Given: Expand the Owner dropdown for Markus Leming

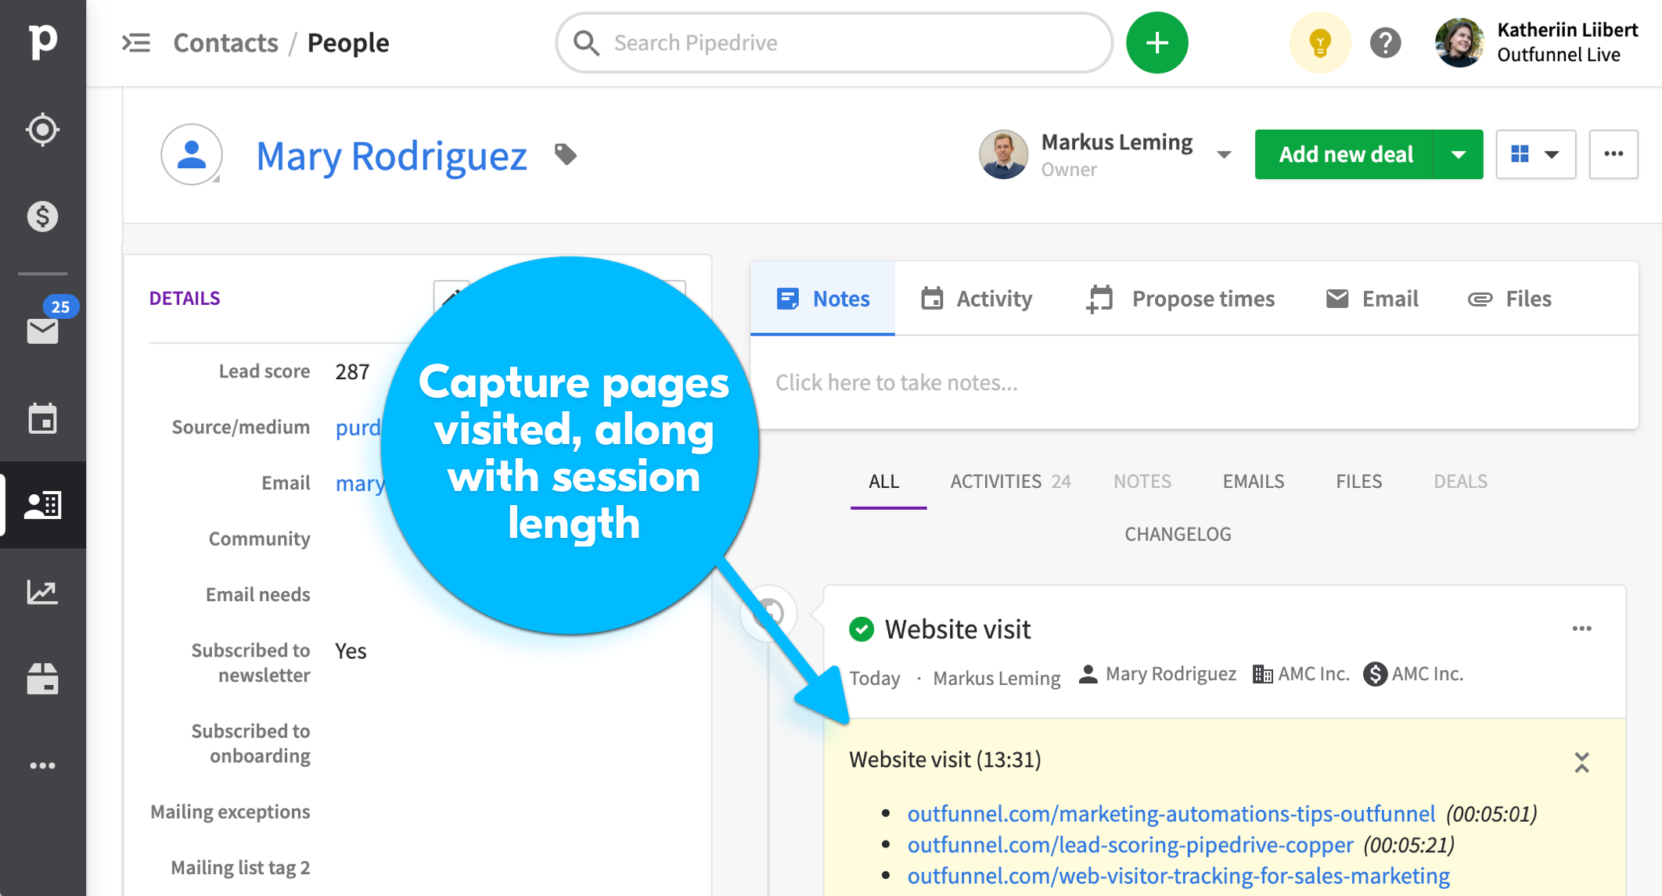Looking at the screenshot, I should pyautogui.click(x=1226, y=155).
